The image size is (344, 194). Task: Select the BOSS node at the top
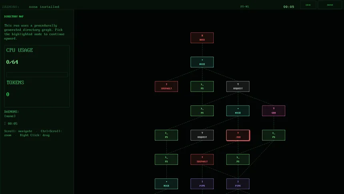202,38
